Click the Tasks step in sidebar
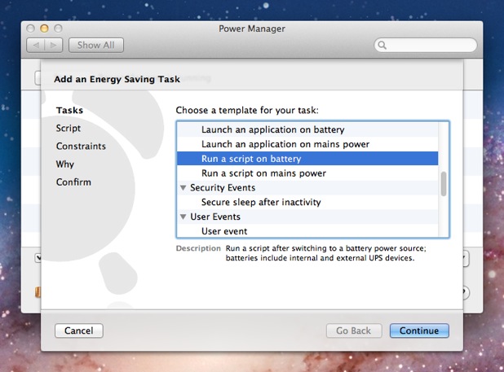The image size is (504, 372). 69,111
